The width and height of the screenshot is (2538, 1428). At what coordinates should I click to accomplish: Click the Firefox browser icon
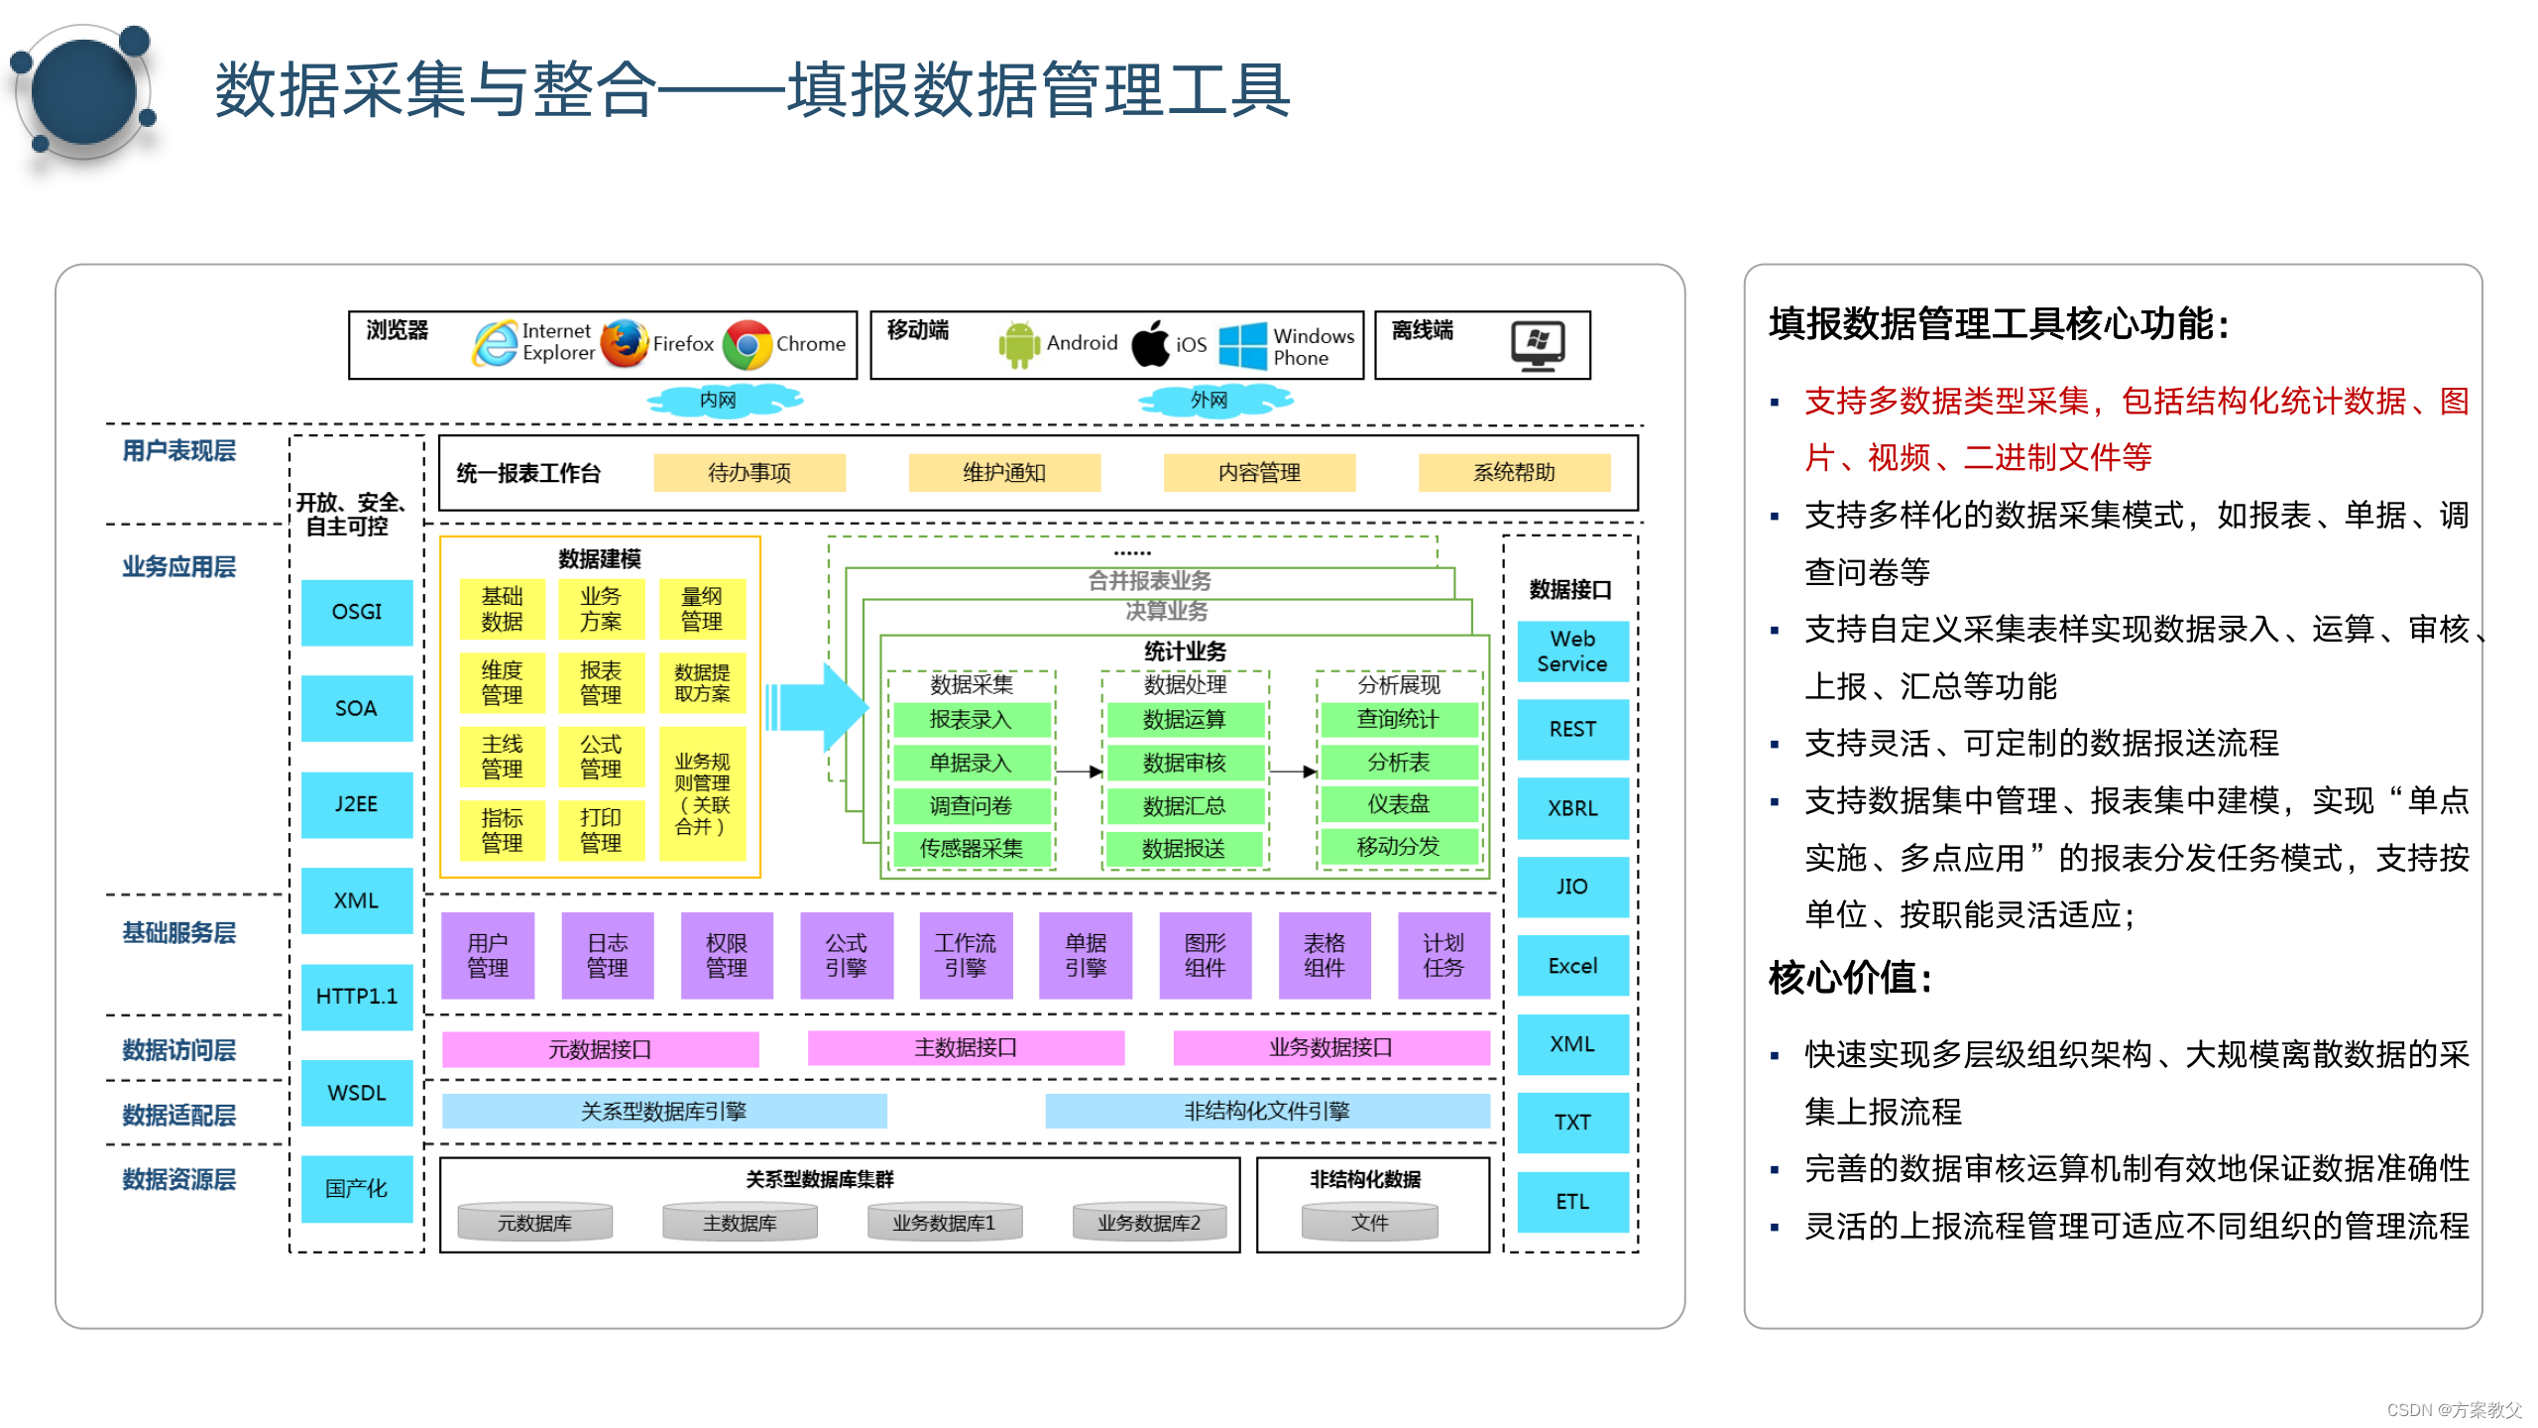pos(625,343)
